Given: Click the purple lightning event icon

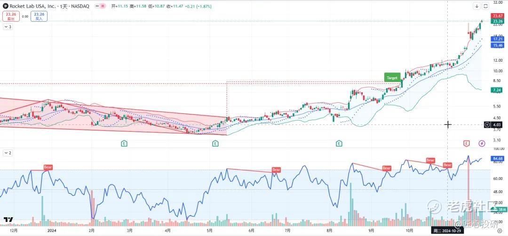Looking at the screenshot, I should [x=482, y=143].
